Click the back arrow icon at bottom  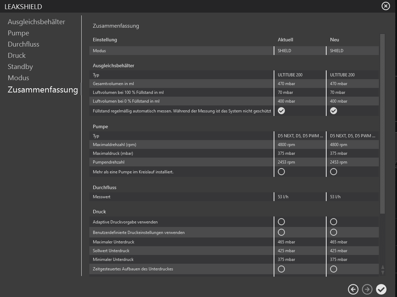(x=353, y=289)
